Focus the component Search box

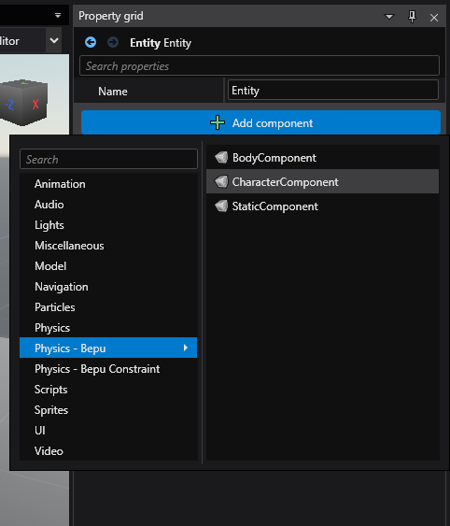[x=108, y=159]
